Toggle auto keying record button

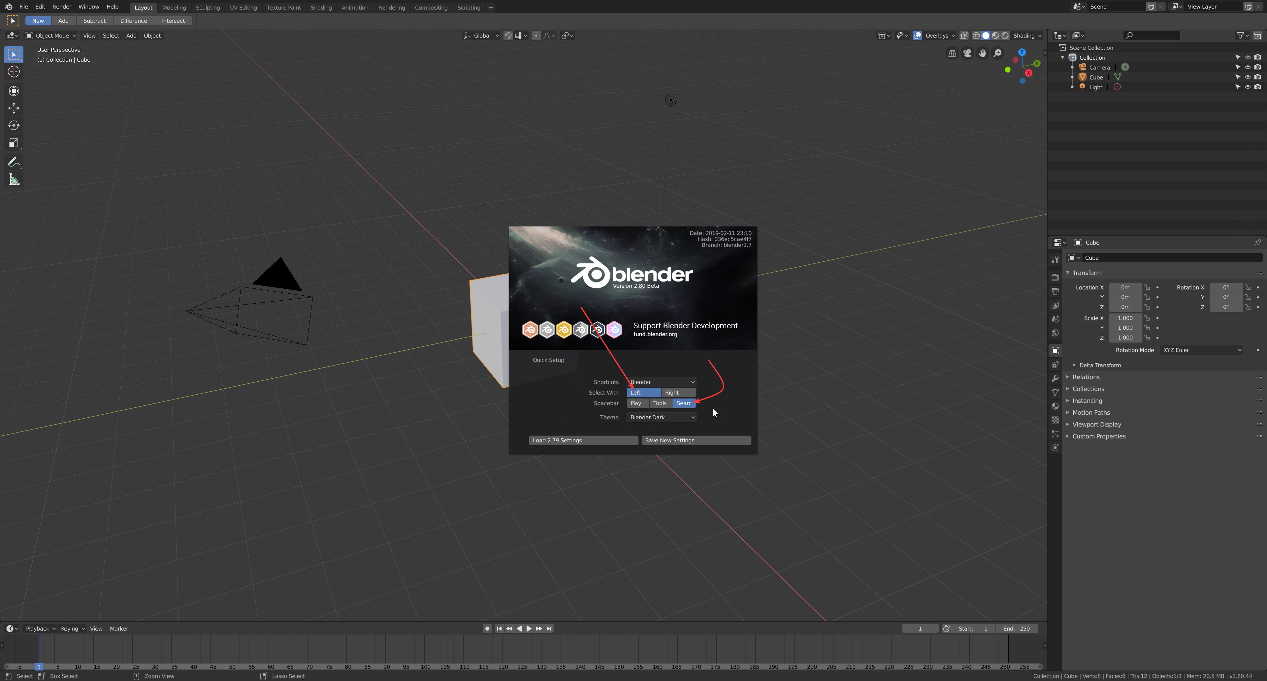487,629
